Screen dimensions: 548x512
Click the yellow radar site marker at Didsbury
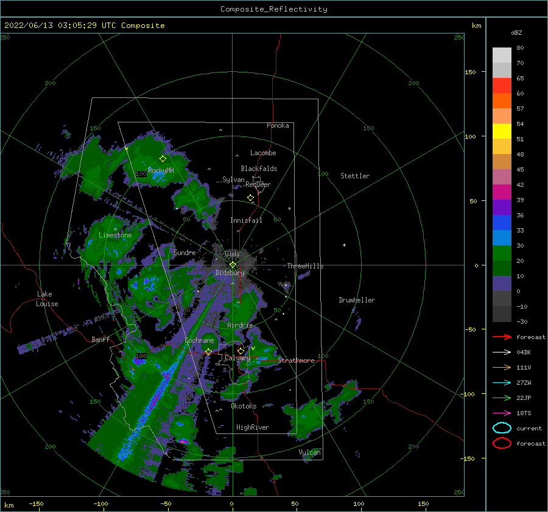233,265
